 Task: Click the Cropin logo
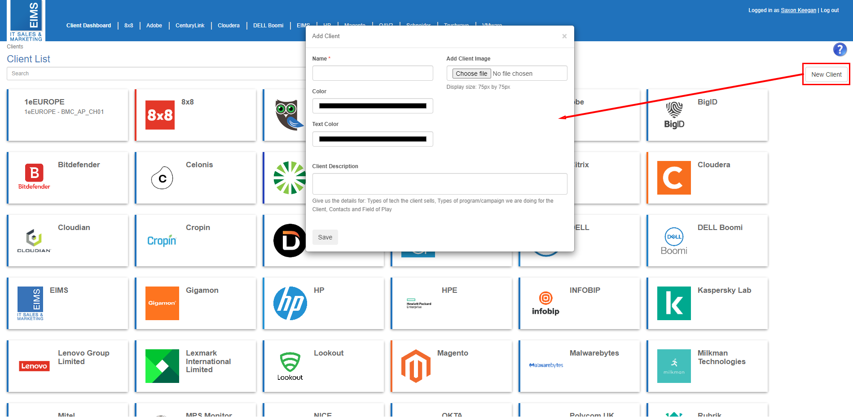click(162, 240)
